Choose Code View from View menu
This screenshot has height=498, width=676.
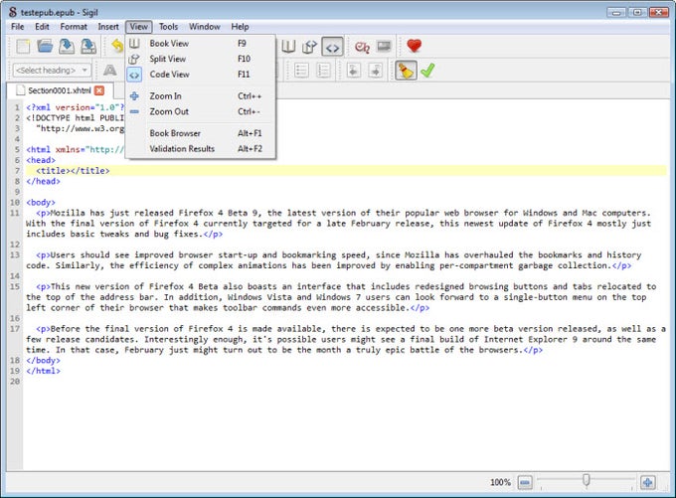(x=201, y=75)
